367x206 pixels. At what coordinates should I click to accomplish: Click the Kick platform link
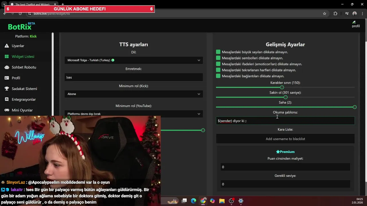(33, 36)
